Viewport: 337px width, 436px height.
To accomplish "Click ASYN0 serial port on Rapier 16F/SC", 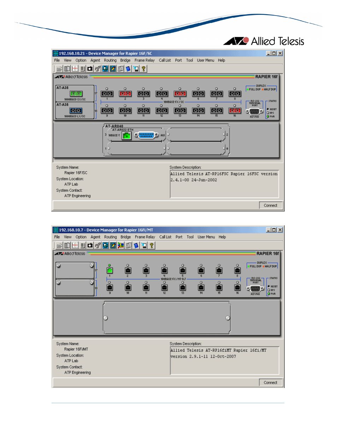I will coord(254,111).
